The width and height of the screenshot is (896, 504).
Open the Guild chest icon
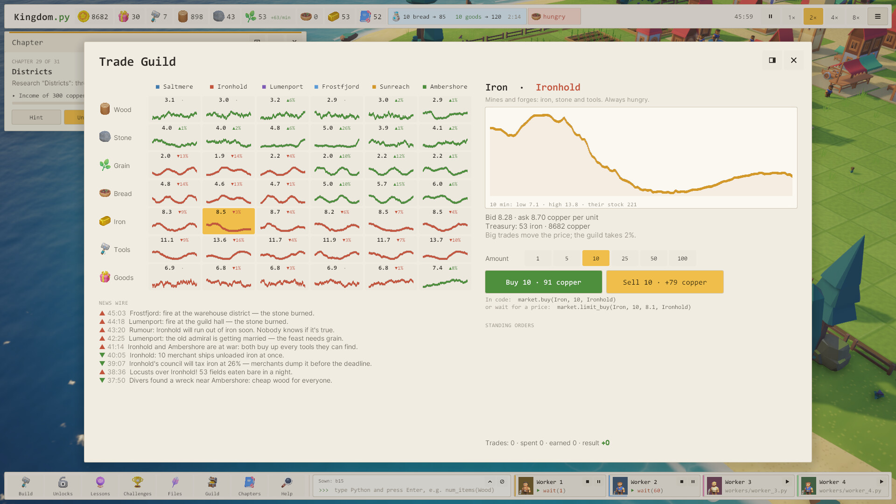tap(212, 486)
